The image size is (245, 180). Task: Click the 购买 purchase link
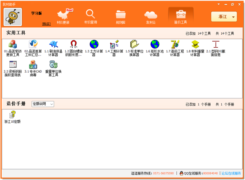click(46, 24)
